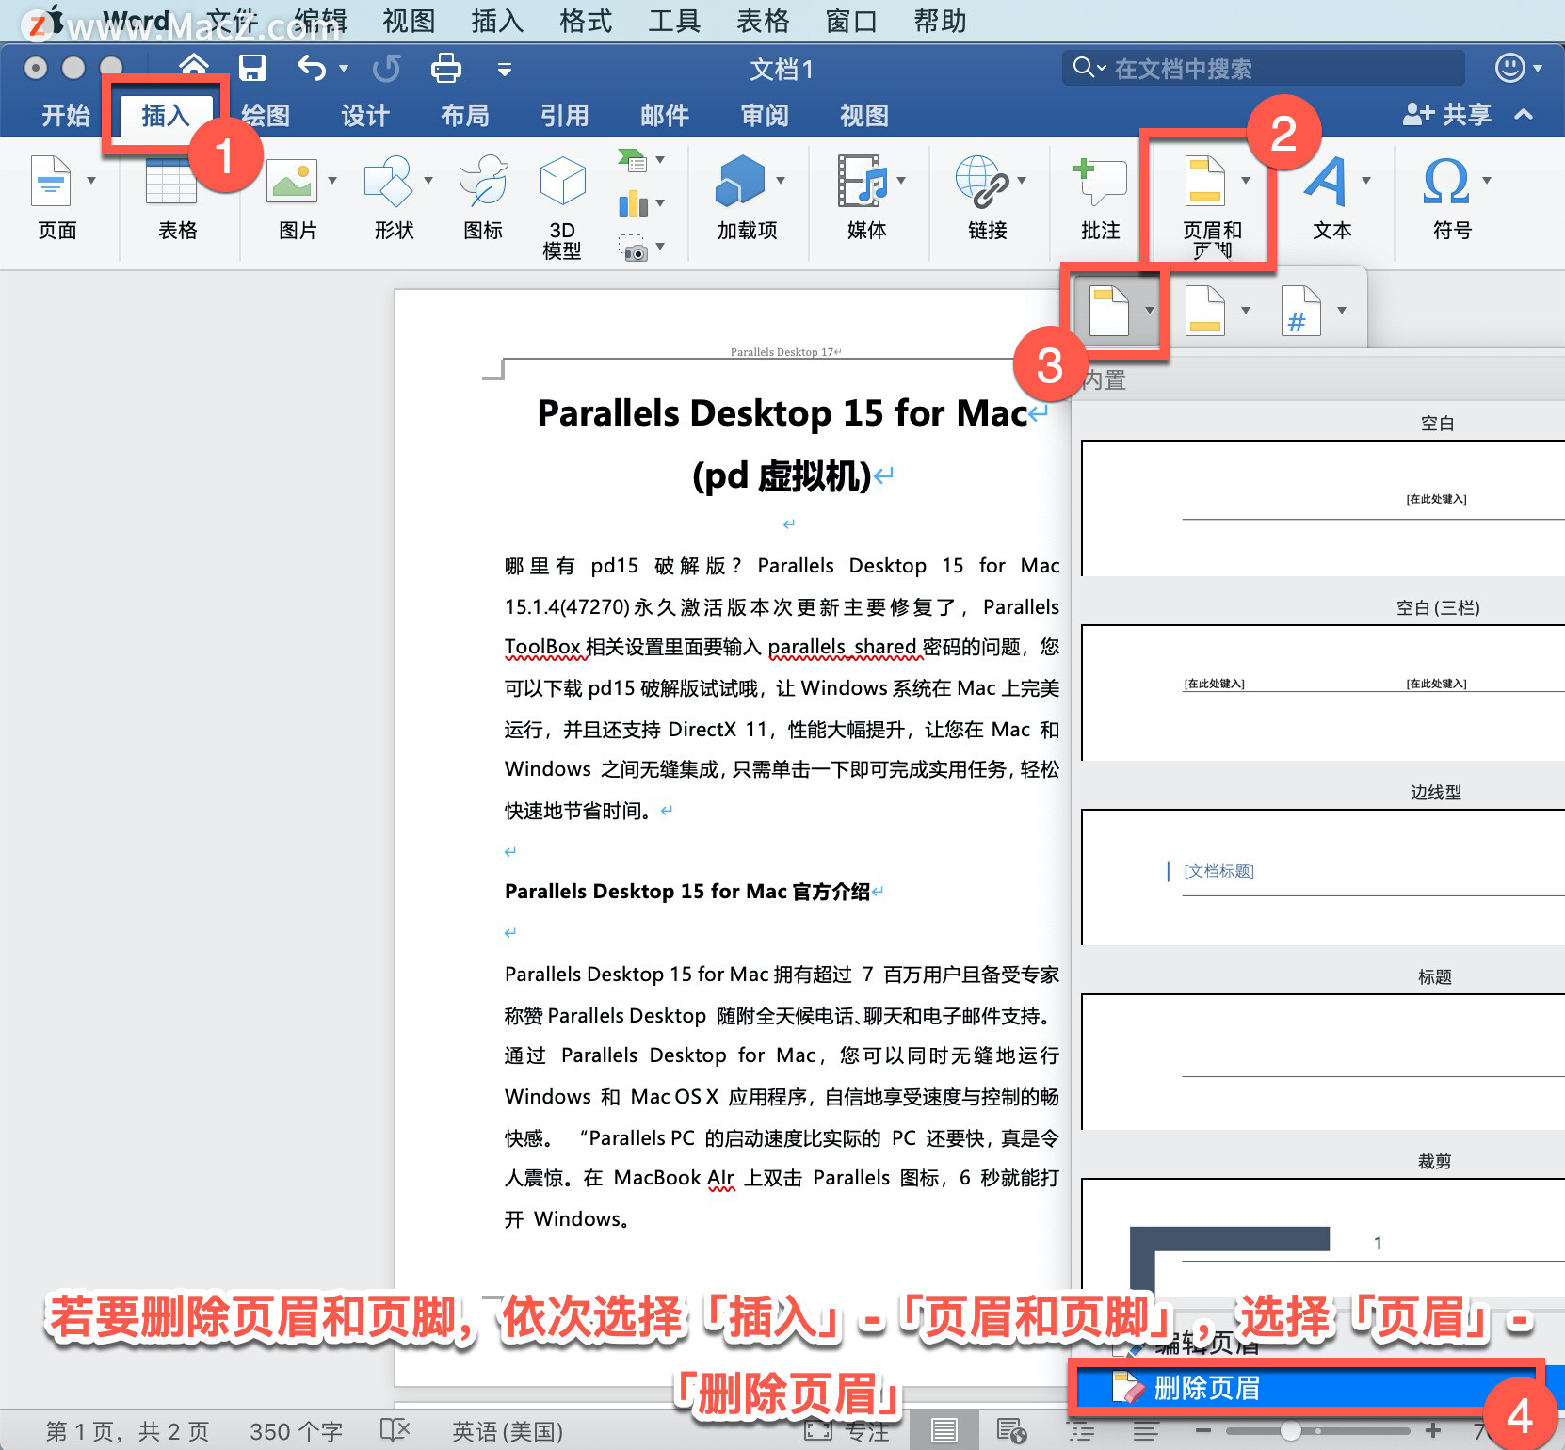
Task: Click the 形状 (Shapes) ribbon icon
Action: coord(388,181)
